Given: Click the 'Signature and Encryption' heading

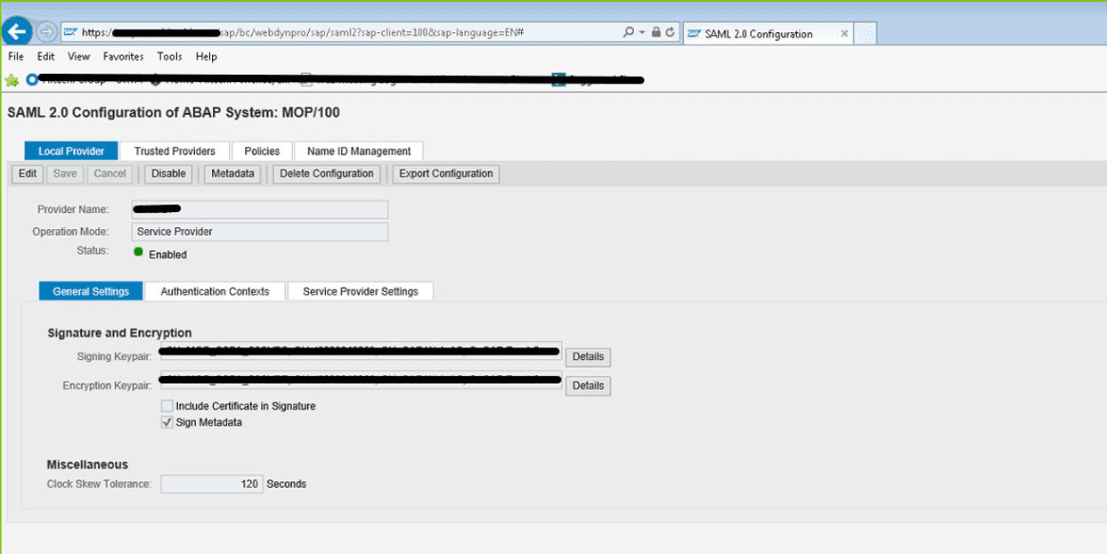Looking at the screenshot, I should [x=119, y=333].
